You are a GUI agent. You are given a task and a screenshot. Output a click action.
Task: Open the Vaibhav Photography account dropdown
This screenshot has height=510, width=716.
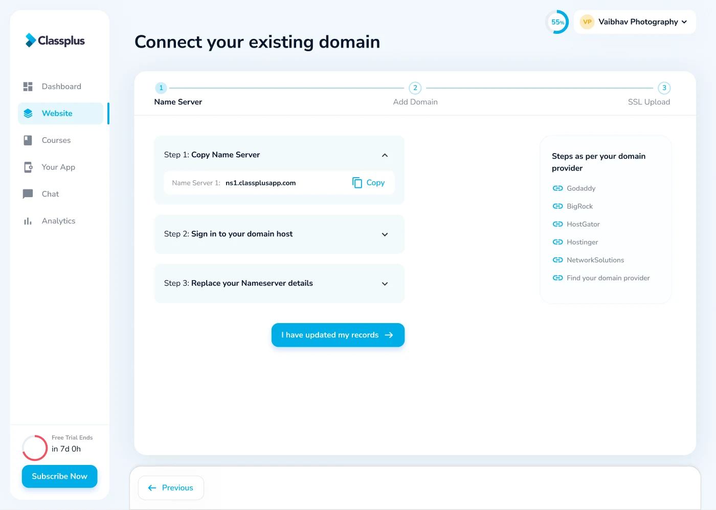coord(635,22)
